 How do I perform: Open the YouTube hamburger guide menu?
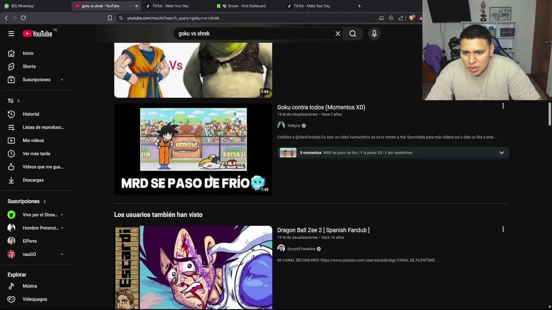11,34
